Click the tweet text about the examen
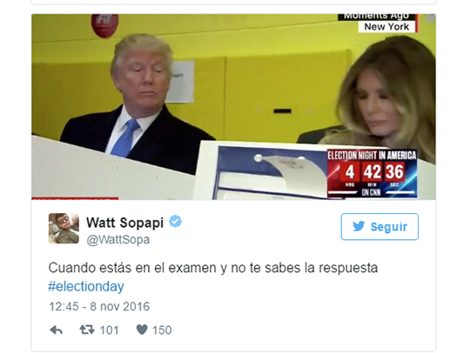Screen dimensions: 470x353 point(213,268)
